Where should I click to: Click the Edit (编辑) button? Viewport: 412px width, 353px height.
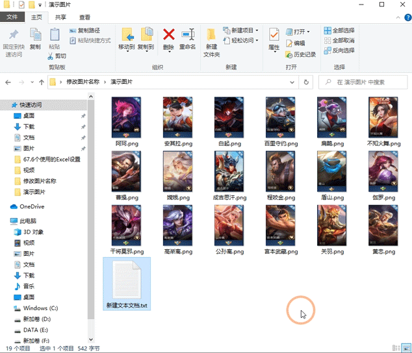295,43
